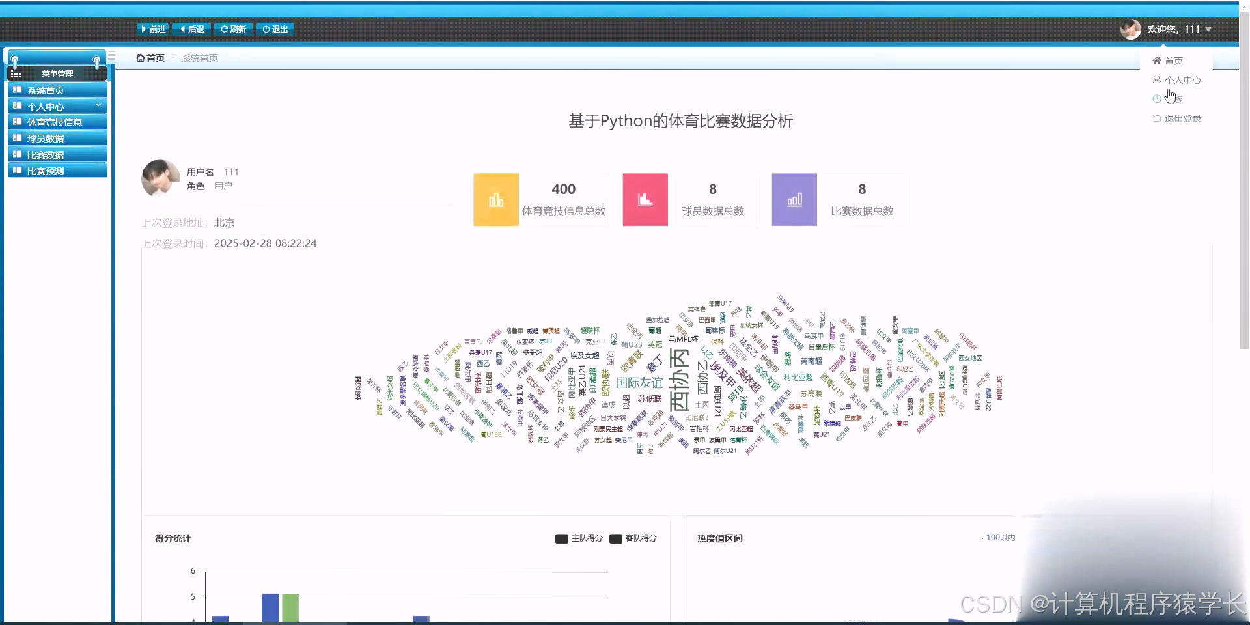The width and height of the screenshot is (1250, 625).
Task: Click the orange 体育竞技信息总数 bar chart icon
Action: click(495, 199)
